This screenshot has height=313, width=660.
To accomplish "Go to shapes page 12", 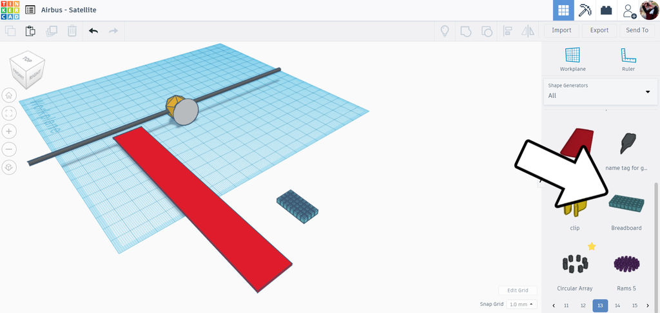I will (x=583, y=305).
